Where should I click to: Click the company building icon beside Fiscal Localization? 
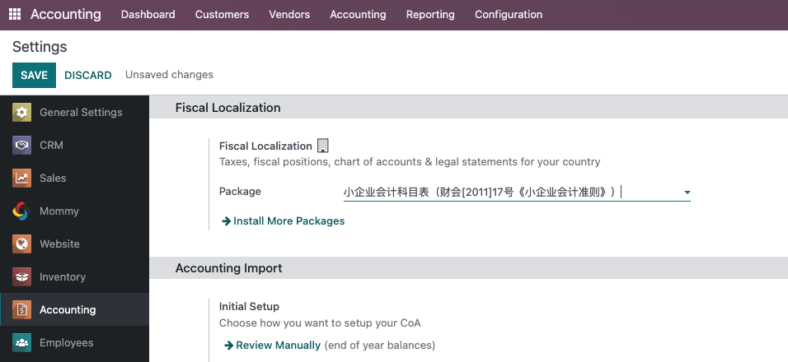pyautogui.click(x=322, y=146)
